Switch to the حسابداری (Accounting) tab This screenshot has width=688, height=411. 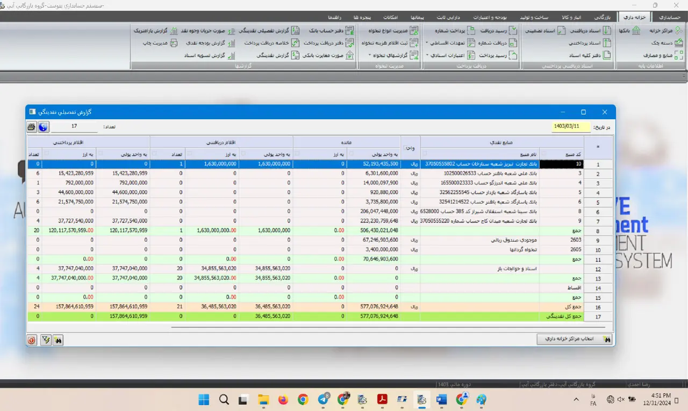point(669,17)
